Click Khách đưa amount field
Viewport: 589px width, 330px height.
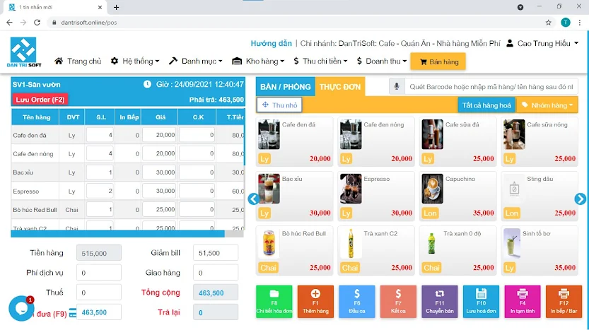click(x=99, y=312)
